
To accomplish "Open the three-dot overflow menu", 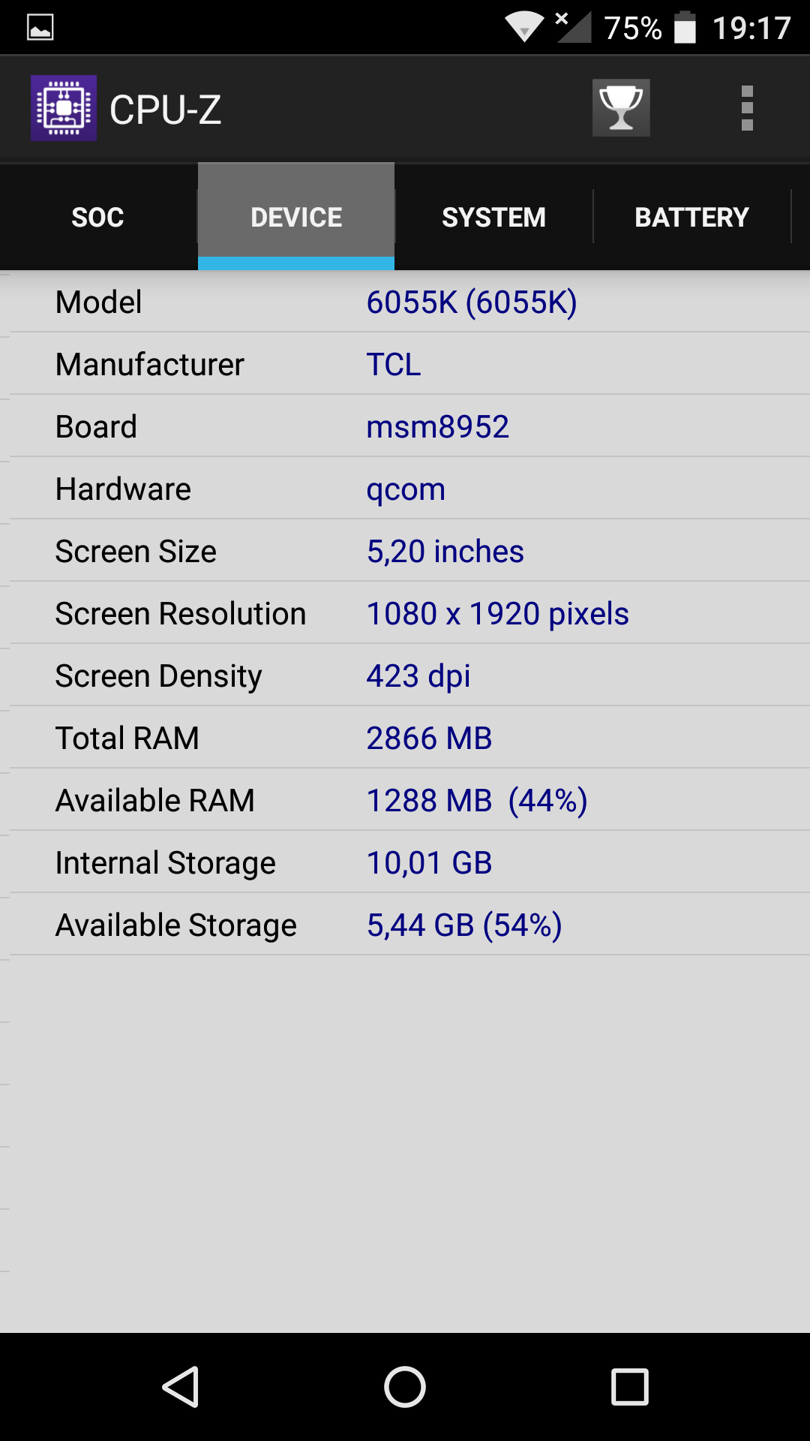I will (747, 108).
